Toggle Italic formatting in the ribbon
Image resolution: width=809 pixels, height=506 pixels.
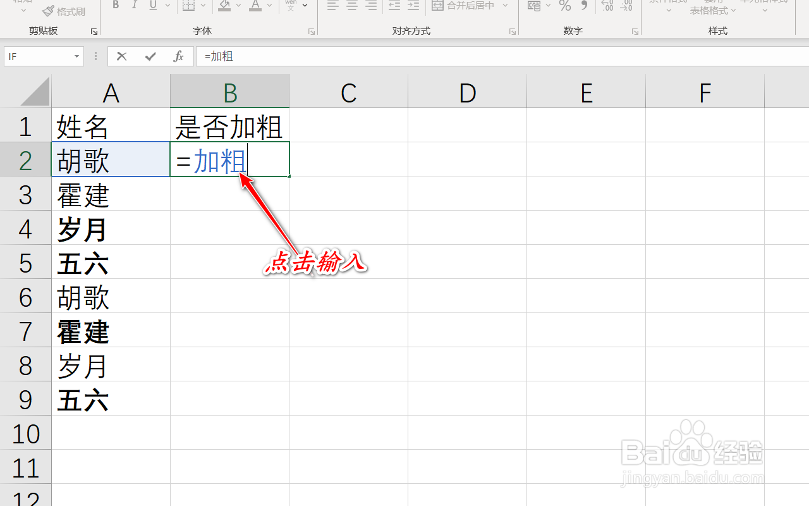(x=134, y=6)
